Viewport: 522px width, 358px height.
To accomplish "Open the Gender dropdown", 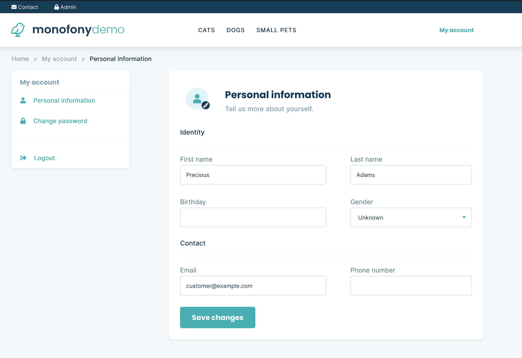I will [x=407, y=217].
